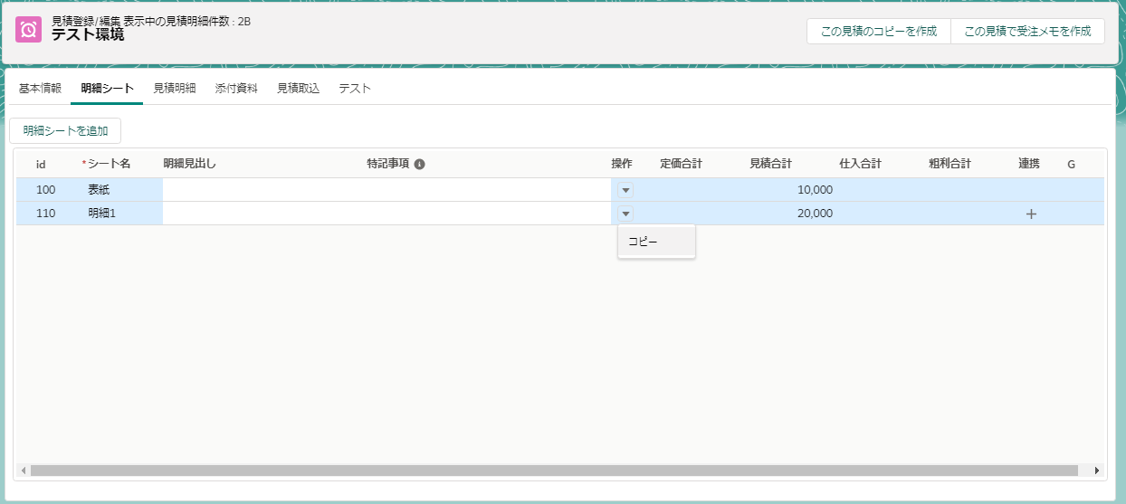Click the 特記事項 column header
This screenshot has height=504, width=1126.
tap(388, 165)
